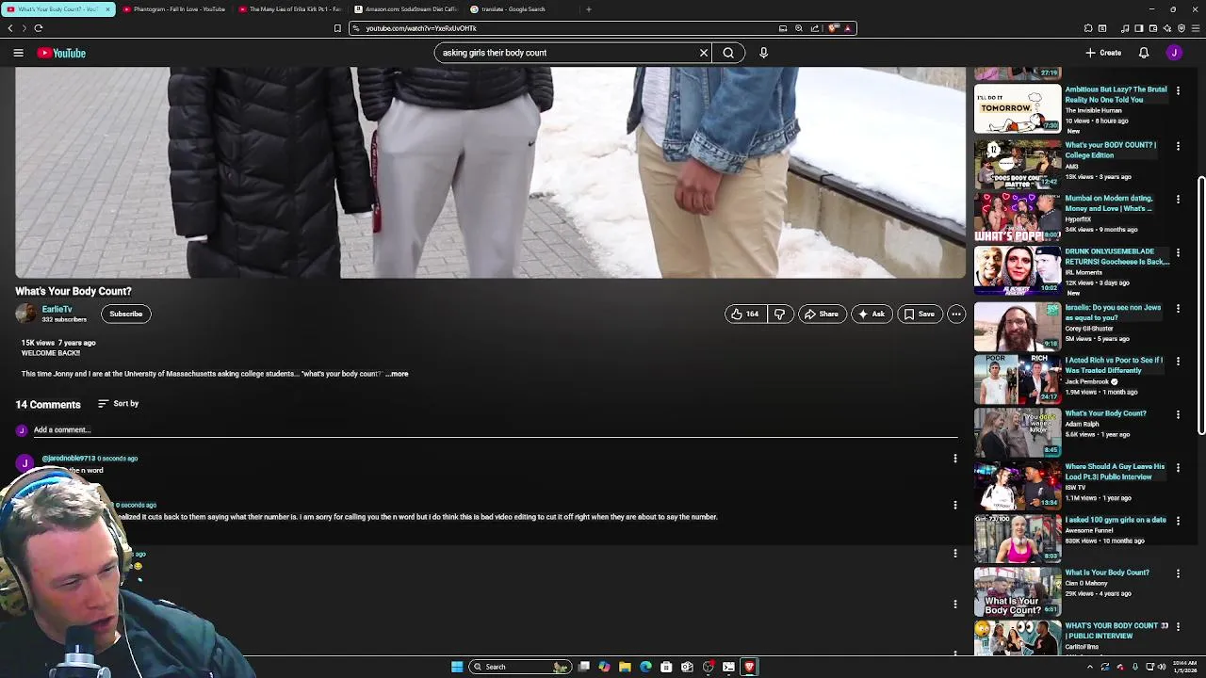Open more actions ellipsis below video
Screen dimensions: 1206x678
(x=956, y=314)
